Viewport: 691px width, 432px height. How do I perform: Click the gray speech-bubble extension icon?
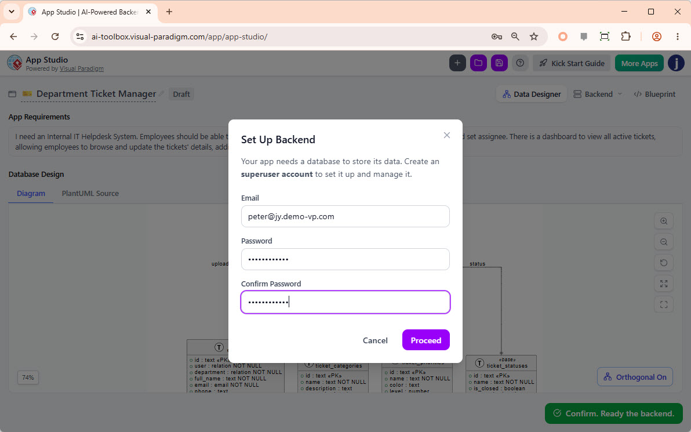(x=584, y=37)
